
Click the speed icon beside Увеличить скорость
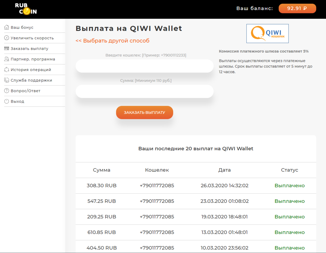click(7, 38)
